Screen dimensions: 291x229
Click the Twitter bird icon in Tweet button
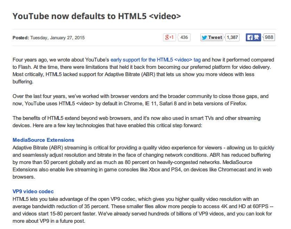click(x=204, y=38)
